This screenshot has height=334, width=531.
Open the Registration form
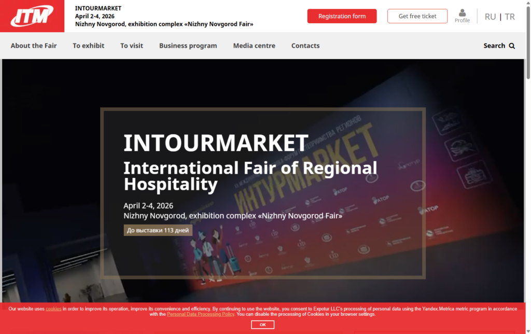click(x=342, y=16)
